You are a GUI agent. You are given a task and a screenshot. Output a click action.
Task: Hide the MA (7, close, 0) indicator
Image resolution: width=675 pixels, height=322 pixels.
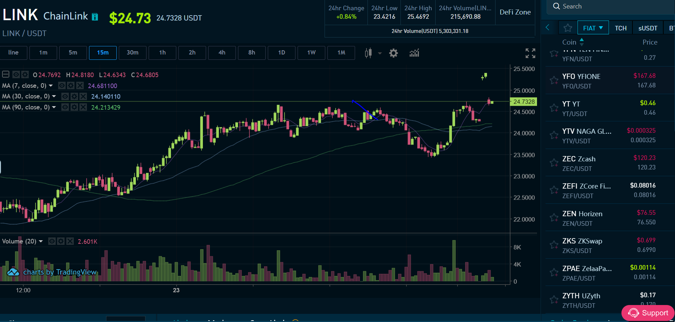click(x=62, y=86)
